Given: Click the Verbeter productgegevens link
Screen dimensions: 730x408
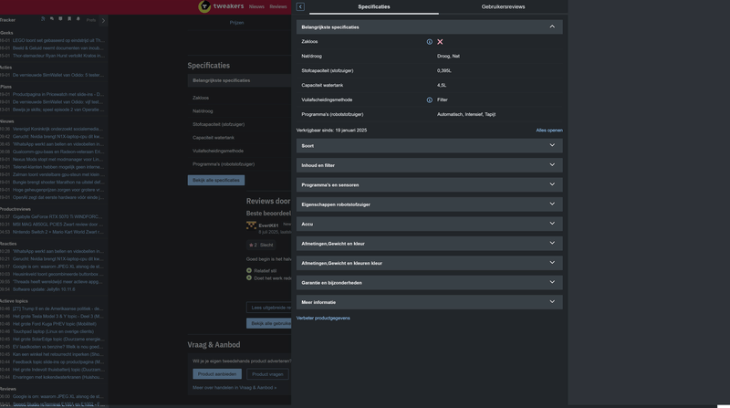Looking at the screenshot, I should pos(323,319).
